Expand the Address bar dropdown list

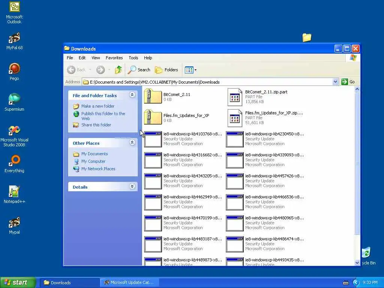click(x=335, y=82)
